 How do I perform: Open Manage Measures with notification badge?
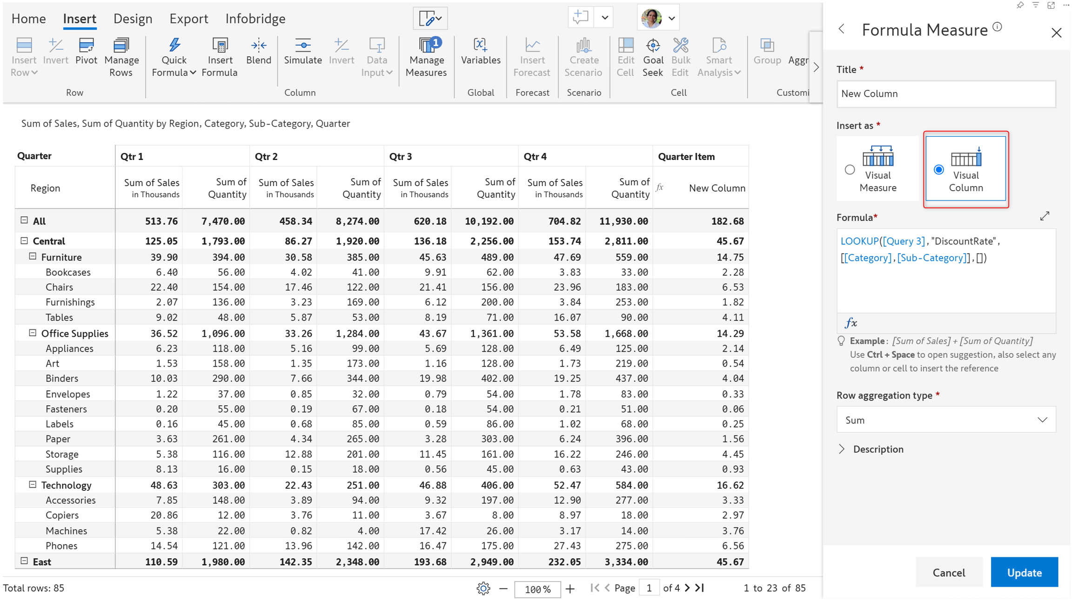click(x=426, y=57)
